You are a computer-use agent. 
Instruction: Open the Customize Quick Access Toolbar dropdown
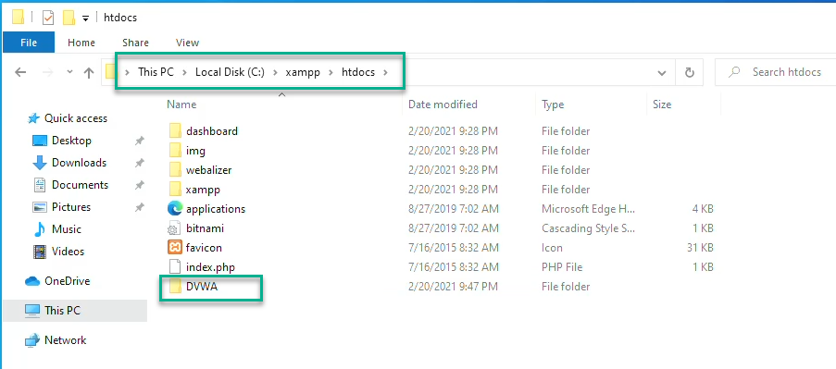tap(85, 18)
